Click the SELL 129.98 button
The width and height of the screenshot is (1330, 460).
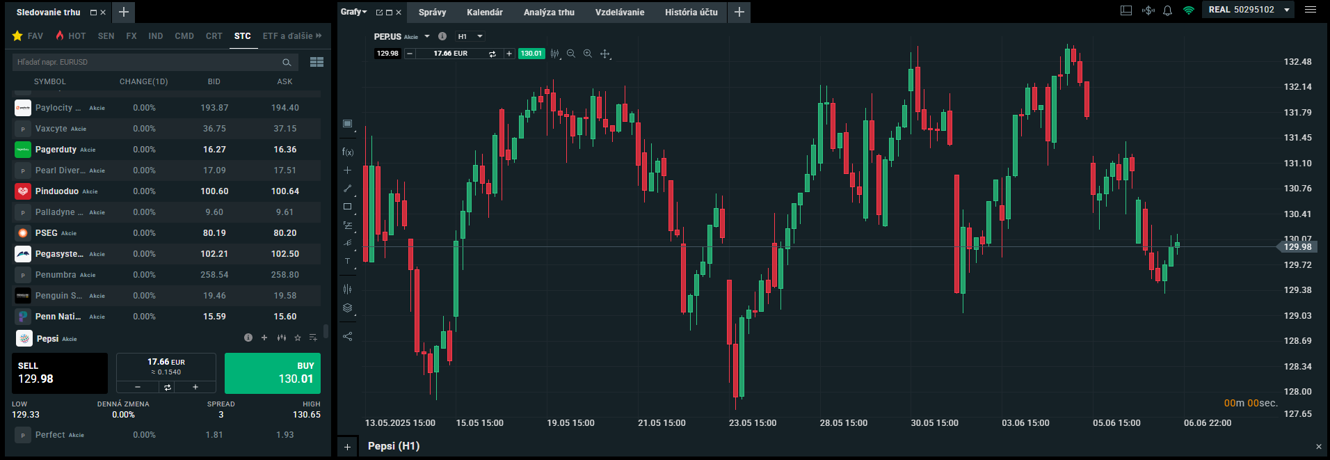point(60,373)
